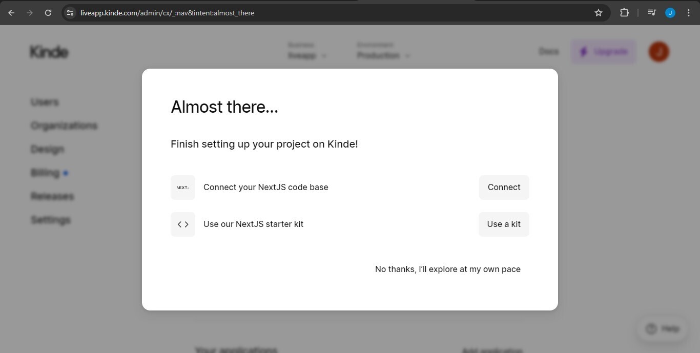Click the Almost there... heading

(x=224, y=107)
